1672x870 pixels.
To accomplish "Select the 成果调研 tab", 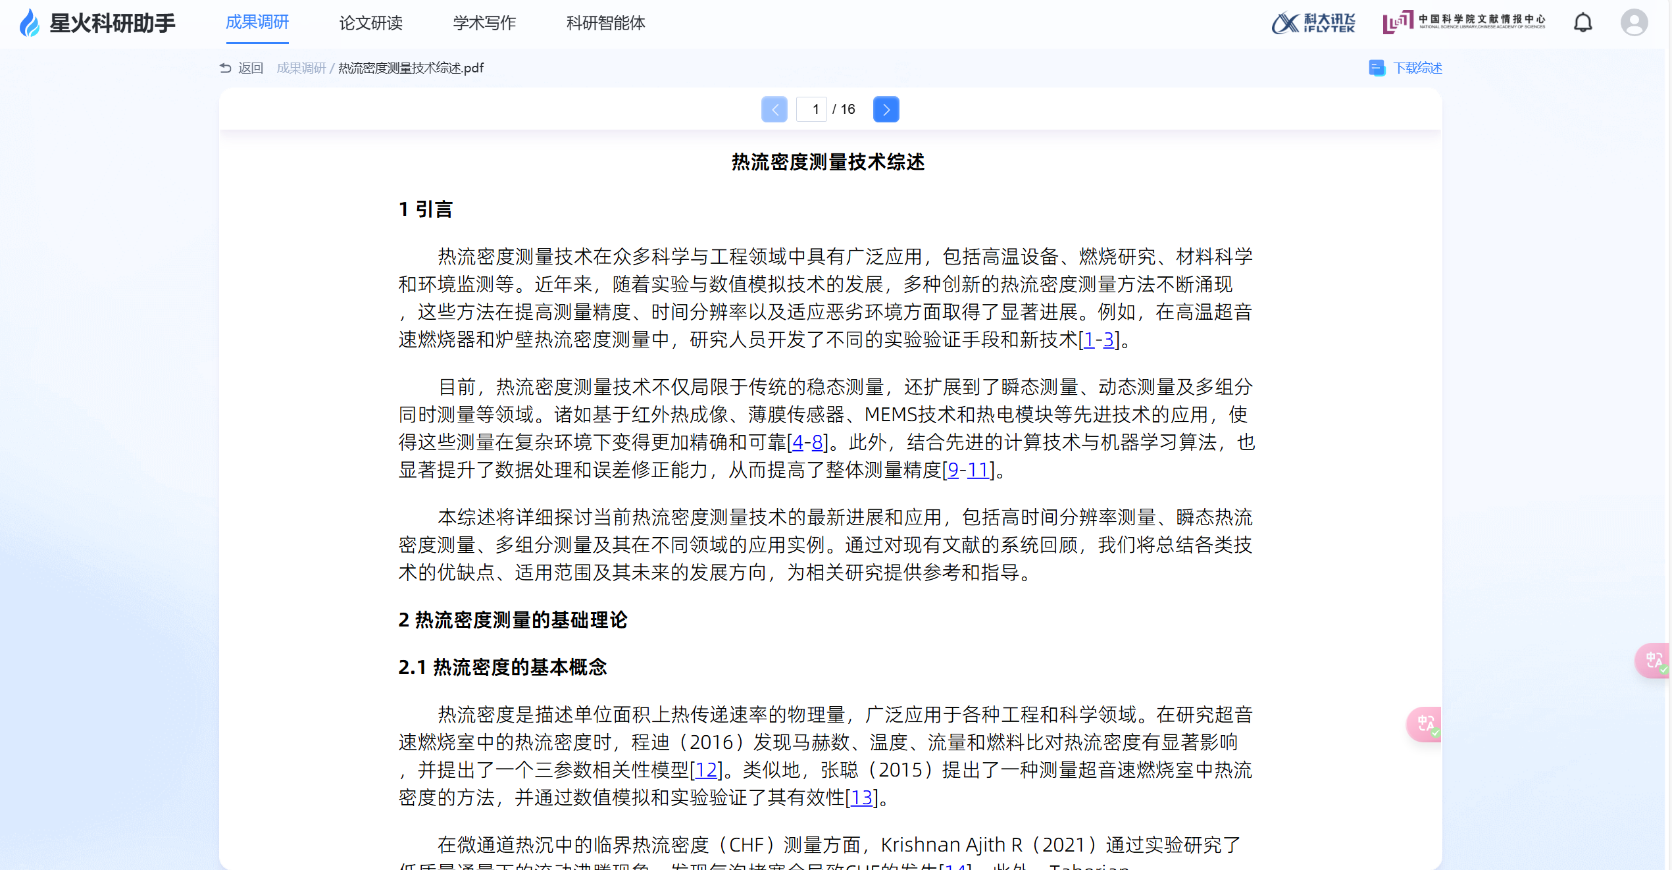I will pos(257,23).
